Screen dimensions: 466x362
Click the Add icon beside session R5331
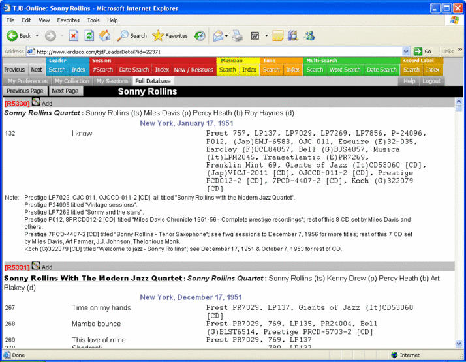[x=36, y=265]
